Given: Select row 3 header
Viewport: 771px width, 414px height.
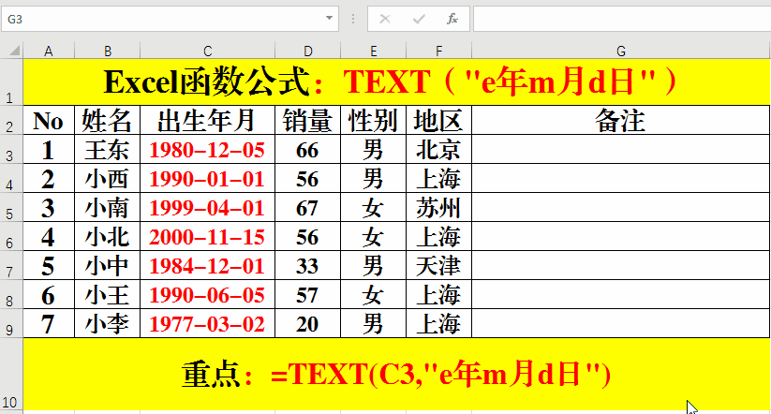Looking at the screenshot, I should point(11,149).
